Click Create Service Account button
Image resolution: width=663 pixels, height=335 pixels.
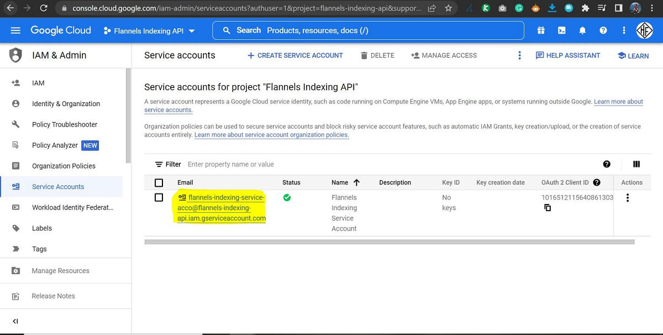(295, 55)
